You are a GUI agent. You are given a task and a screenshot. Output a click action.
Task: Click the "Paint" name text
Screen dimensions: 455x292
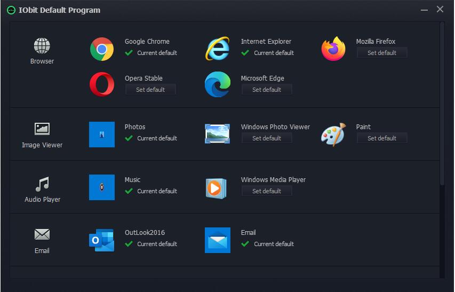(x=363, y=127)
